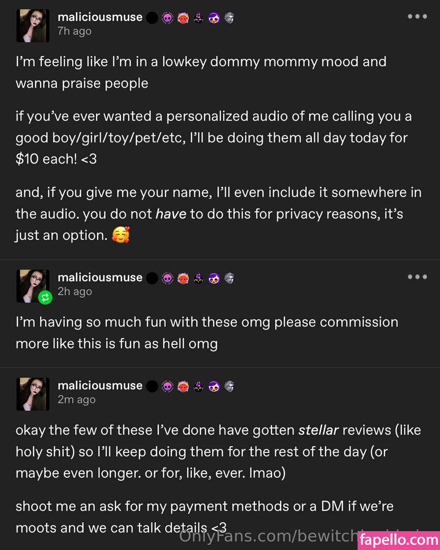Screen dimensions: 440x550
Task: Open the first post's three-dot options menu
Action: click(x=417, y=17)
